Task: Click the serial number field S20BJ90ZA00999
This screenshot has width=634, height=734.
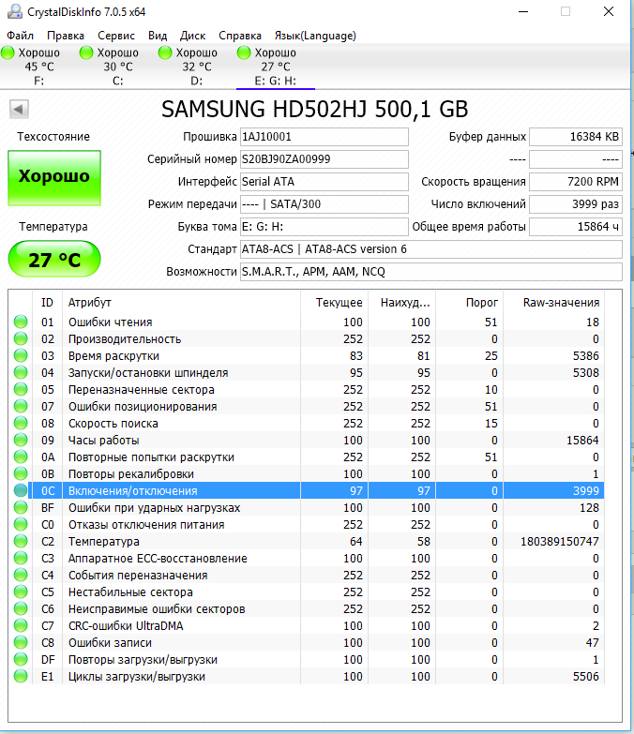Action: [x=324, y=159]
